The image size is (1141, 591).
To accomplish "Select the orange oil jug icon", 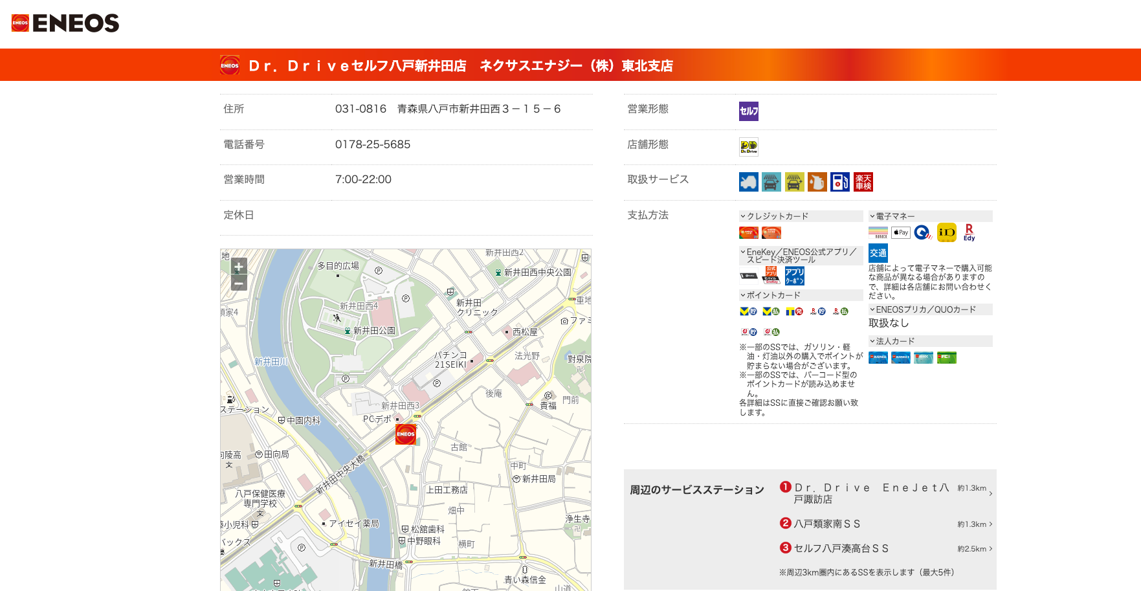I will (x=817, y=182).
